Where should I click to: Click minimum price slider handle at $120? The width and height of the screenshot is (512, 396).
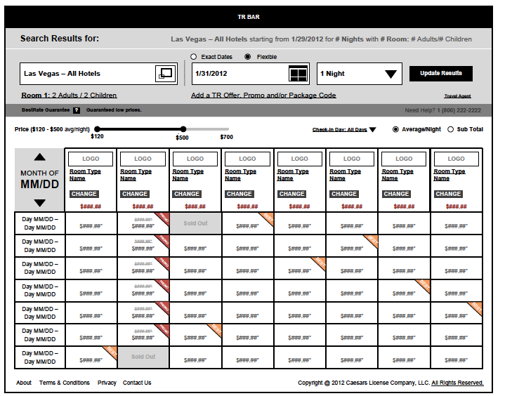click(97, 129)
